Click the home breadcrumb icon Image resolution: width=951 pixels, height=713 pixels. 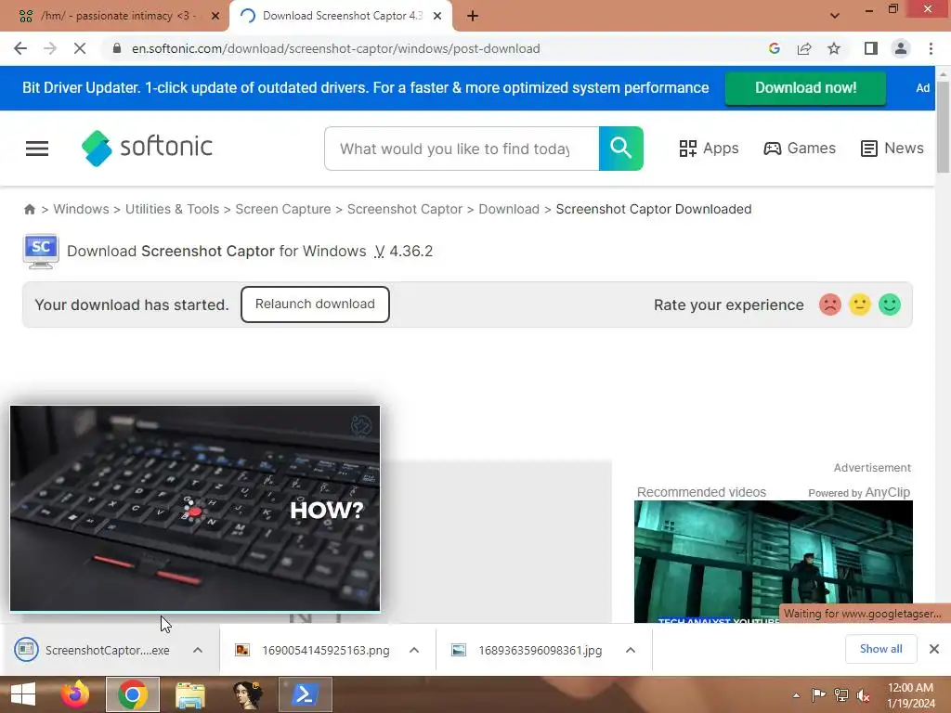click(x=29, y=209)
